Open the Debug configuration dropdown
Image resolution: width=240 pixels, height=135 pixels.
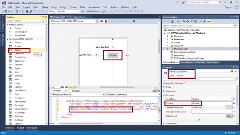click(x=54, y=11)
